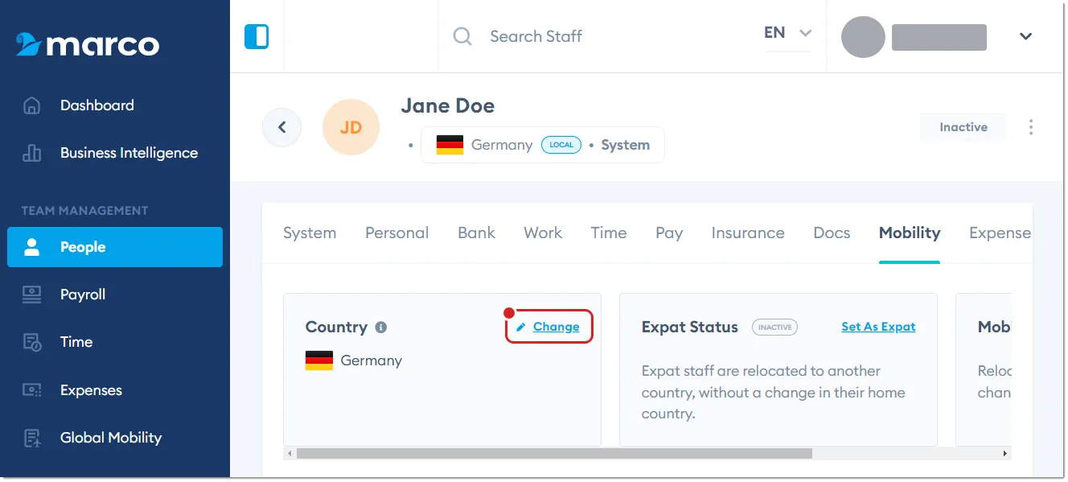Switch to the Expenses tab in profile
The width and height of the screenshot is (1068, 482).
pos(1000,233)
